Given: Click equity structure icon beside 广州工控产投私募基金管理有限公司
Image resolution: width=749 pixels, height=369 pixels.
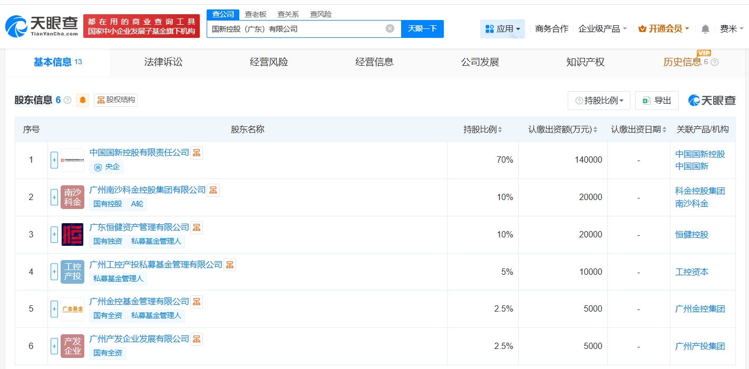Looking at the screenshot, I should pos(230,265).
